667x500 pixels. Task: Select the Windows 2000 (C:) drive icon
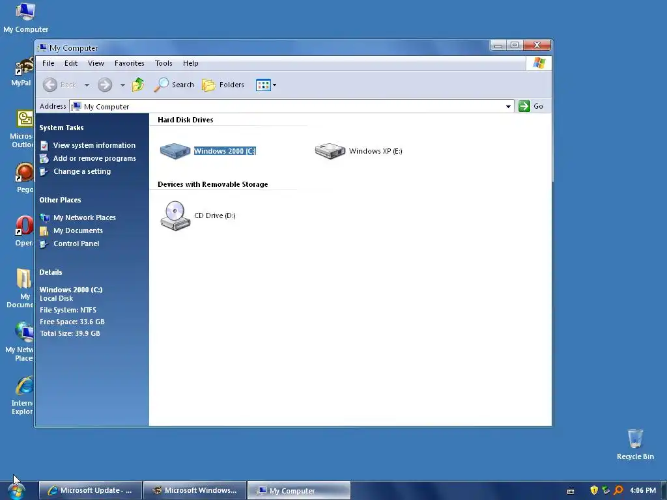[x=175, y=151]
